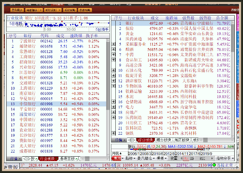Open the 指标 dropdown menu
The height and width of the screenshot is (173, 243).
130,158
